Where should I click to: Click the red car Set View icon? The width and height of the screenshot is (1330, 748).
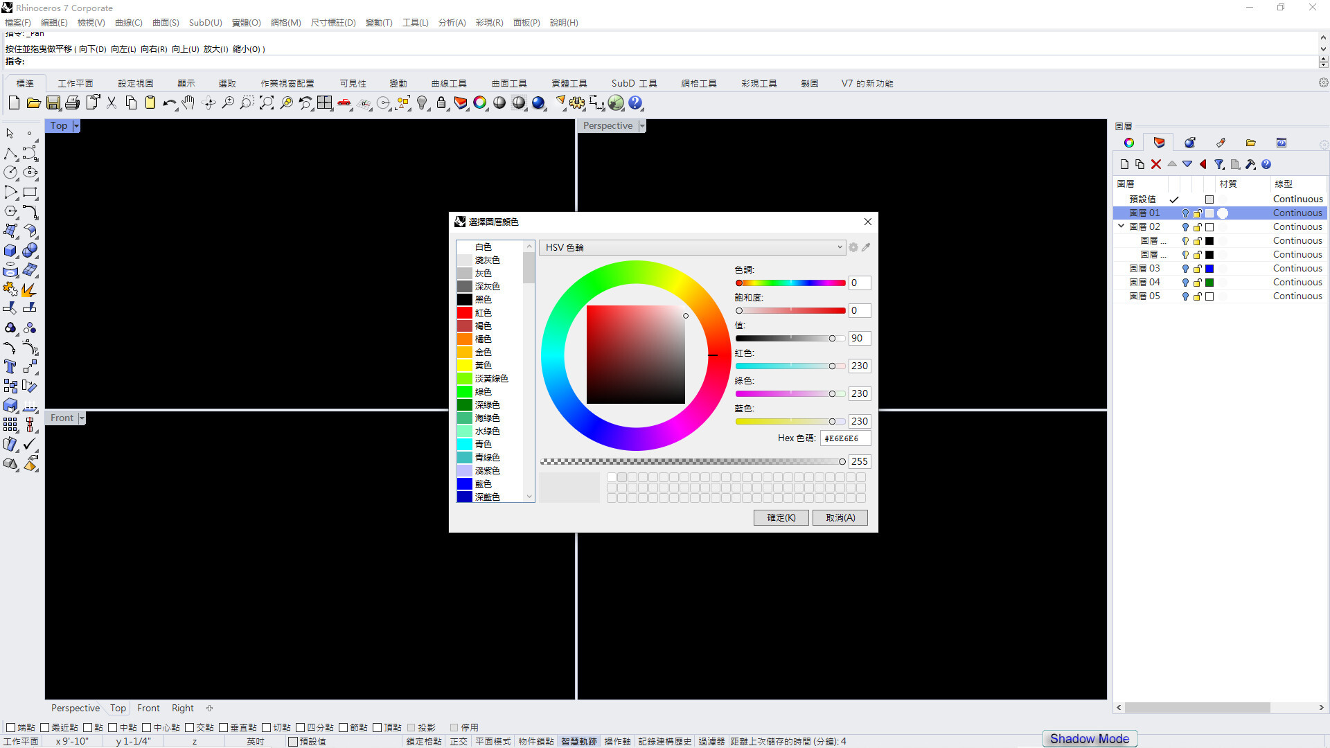(x=344, y=103)
